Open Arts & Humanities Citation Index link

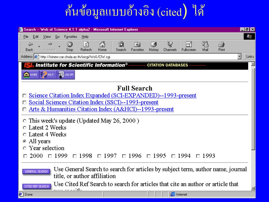point(101,109)
